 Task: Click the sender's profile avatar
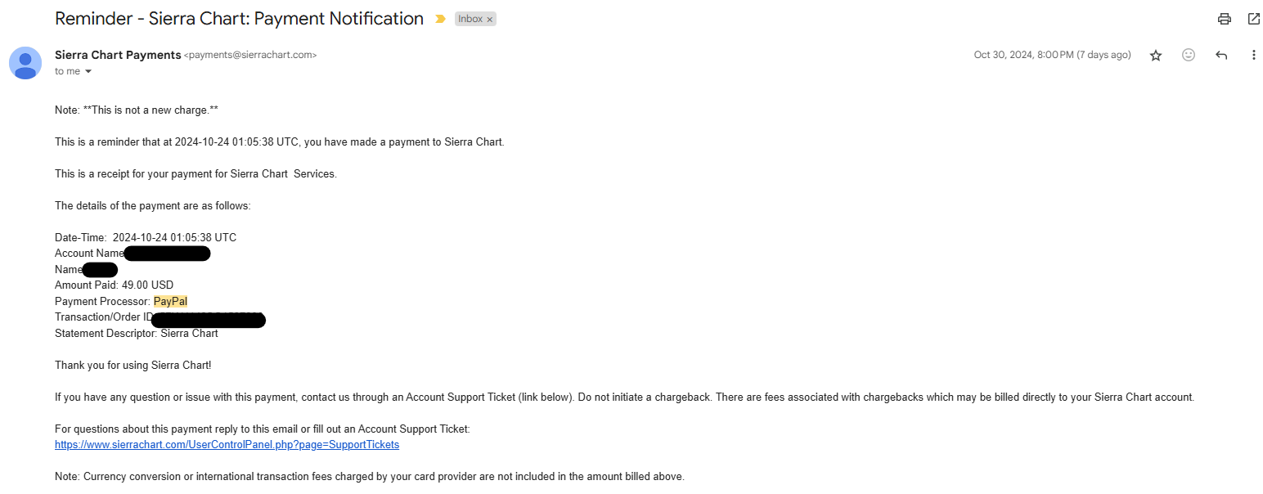(25, 63)
